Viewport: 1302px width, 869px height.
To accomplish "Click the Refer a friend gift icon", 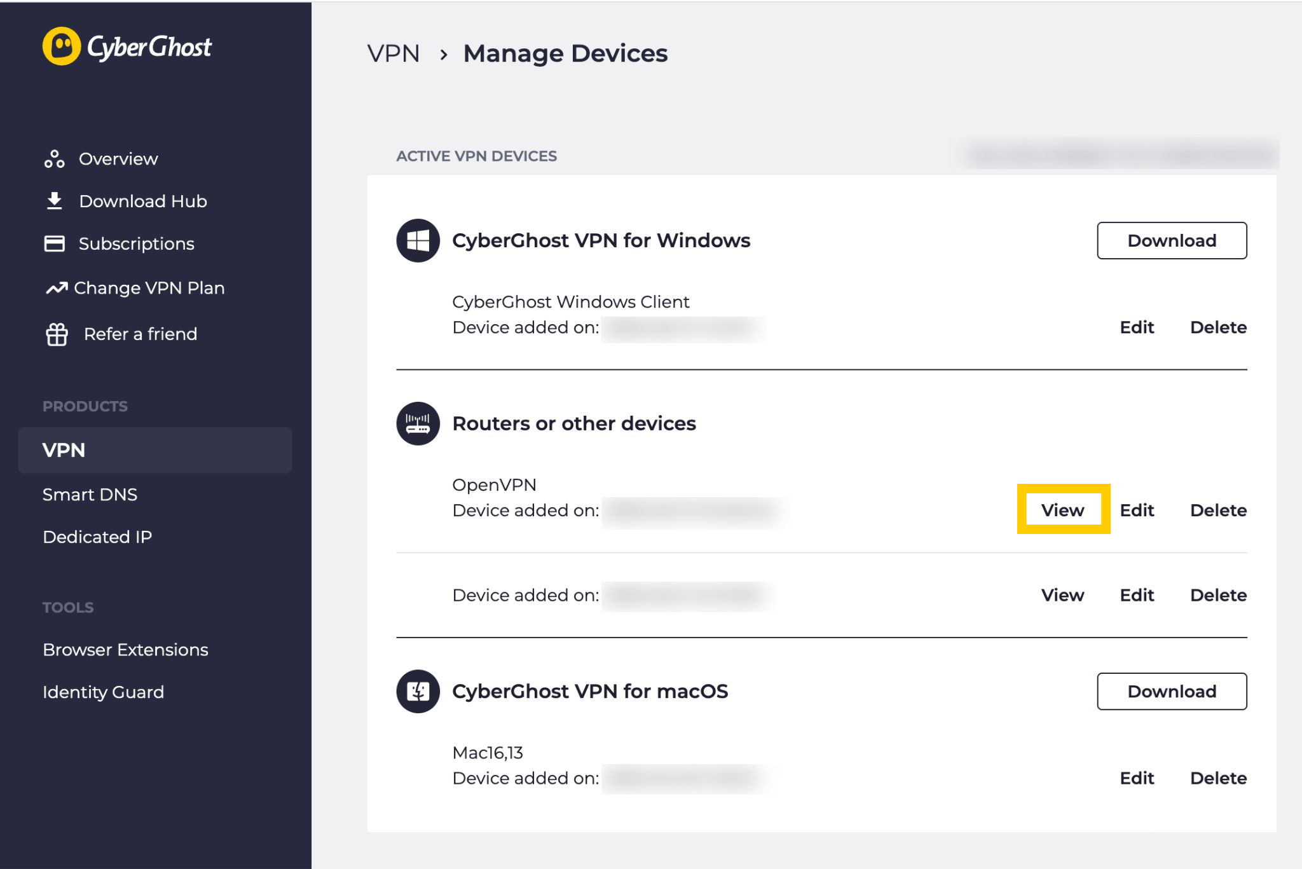I will tap(57, 334).
